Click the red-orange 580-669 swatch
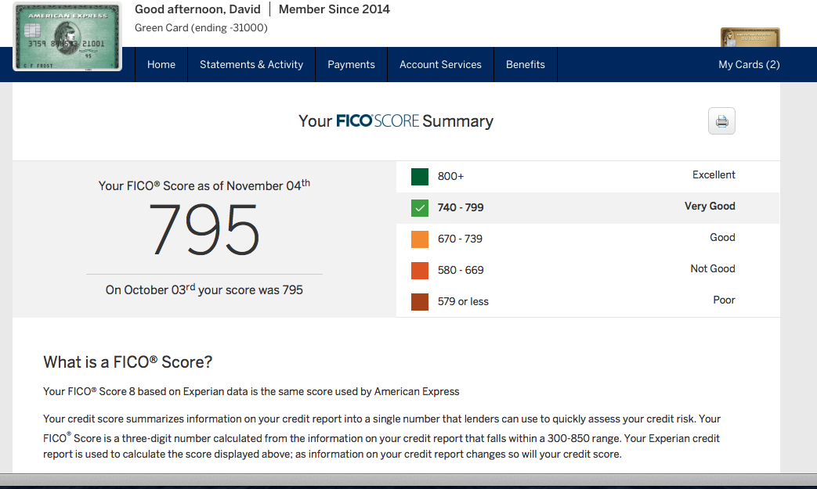The image size is (817, 489). coord(420,271)
